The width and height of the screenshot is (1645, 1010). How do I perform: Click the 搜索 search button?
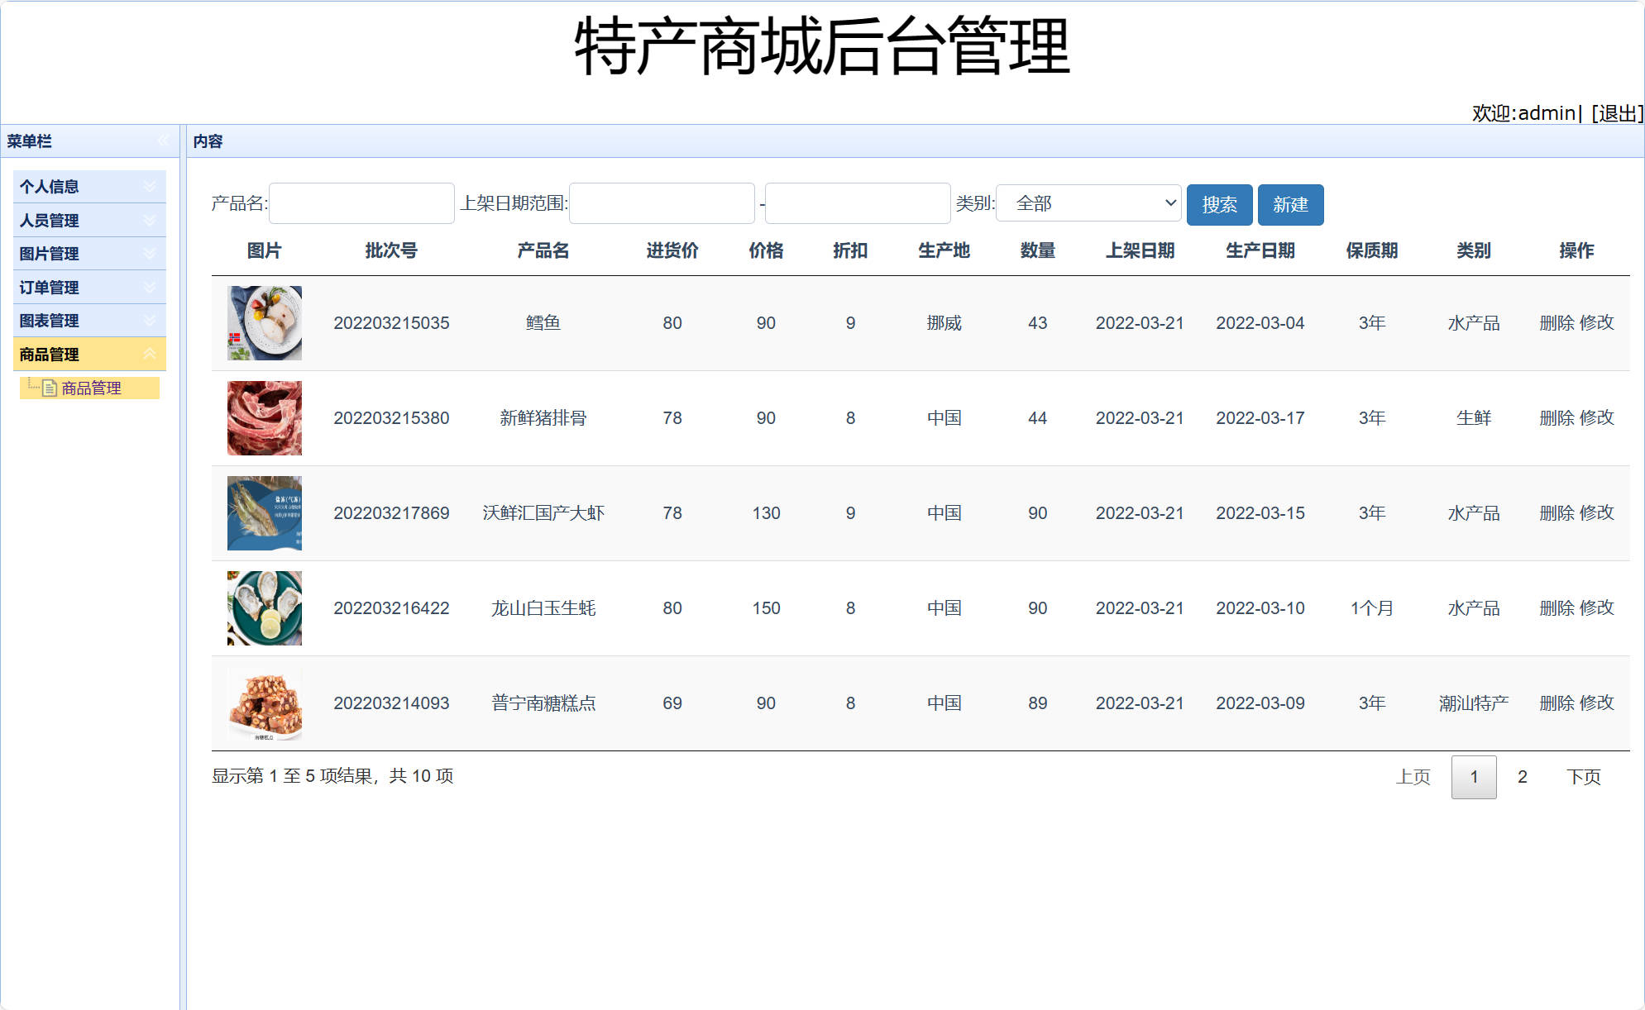1220,204
